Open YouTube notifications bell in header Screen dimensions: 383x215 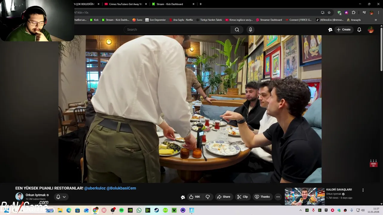(359, 30)
